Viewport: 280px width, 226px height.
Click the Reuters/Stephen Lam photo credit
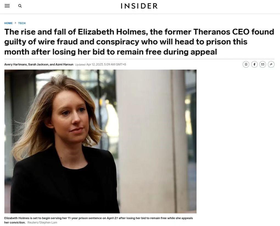[42, 222]
